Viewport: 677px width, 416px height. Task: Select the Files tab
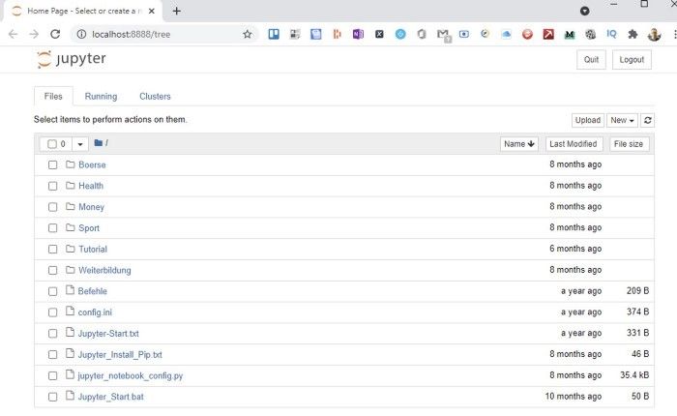coord(53,97)
